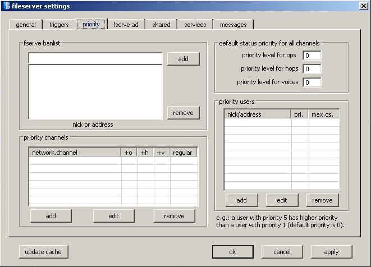Sort by network.channel column header
371x267 pixels.
(x=75, y=153)
